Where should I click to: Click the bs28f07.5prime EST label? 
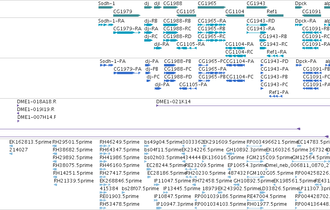(x=140, y=189)
